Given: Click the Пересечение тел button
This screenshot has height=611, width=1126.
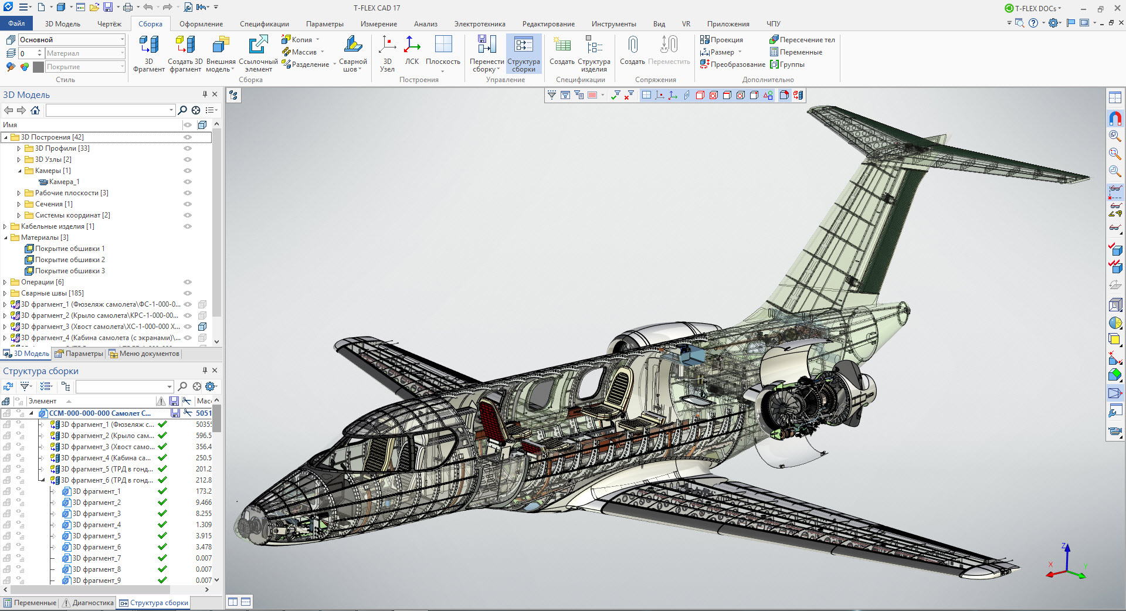Looking at the screenshot, I should 802,40.
